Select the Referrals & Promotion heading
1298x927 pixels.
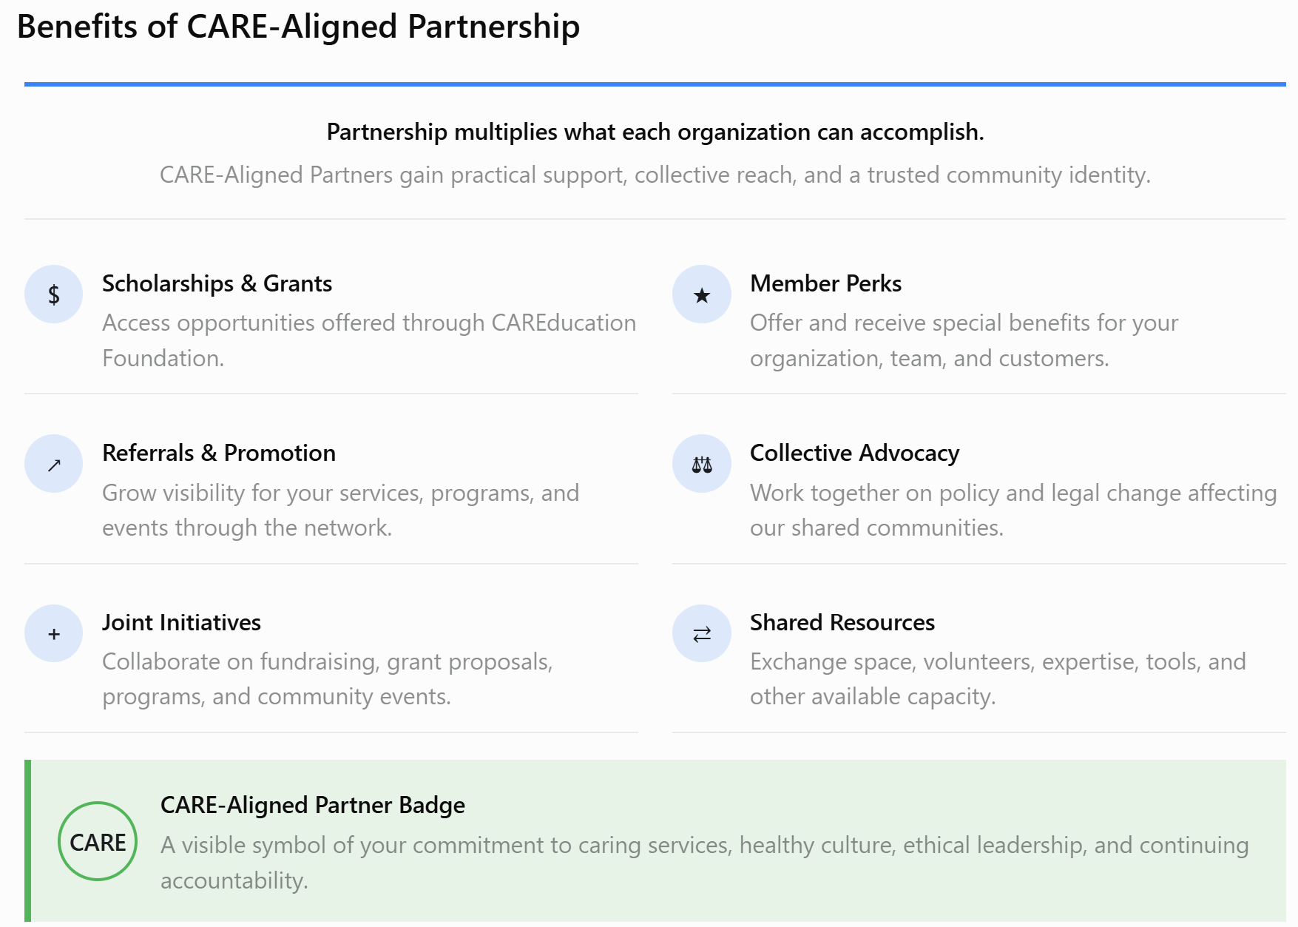[219, 453]
